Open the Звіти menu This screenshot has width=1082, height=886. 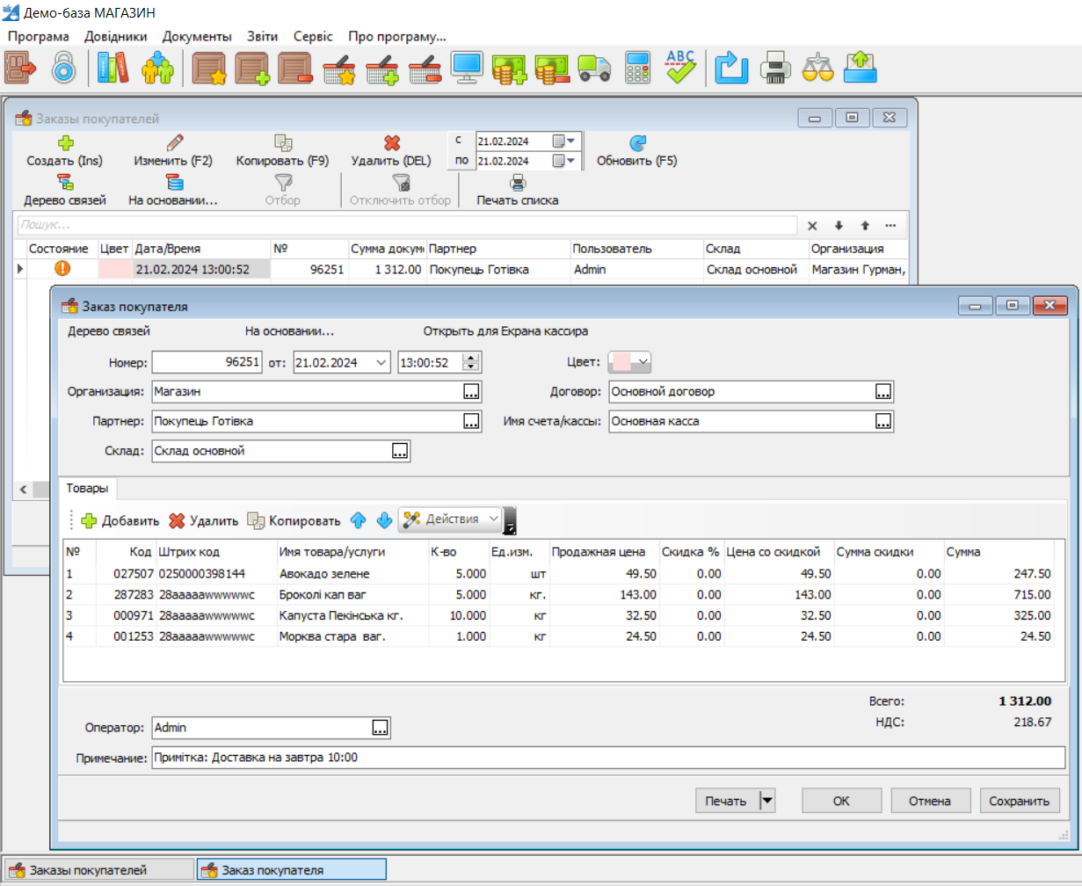[263, 36]
